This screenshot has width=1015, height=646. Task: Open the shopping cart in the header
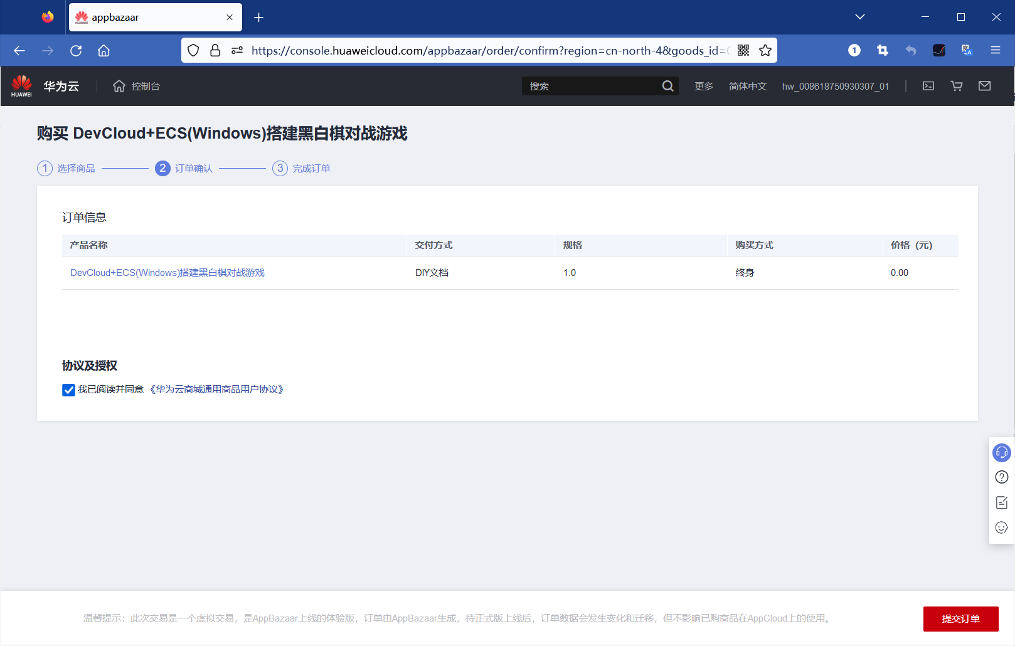[x=956, y=86]
